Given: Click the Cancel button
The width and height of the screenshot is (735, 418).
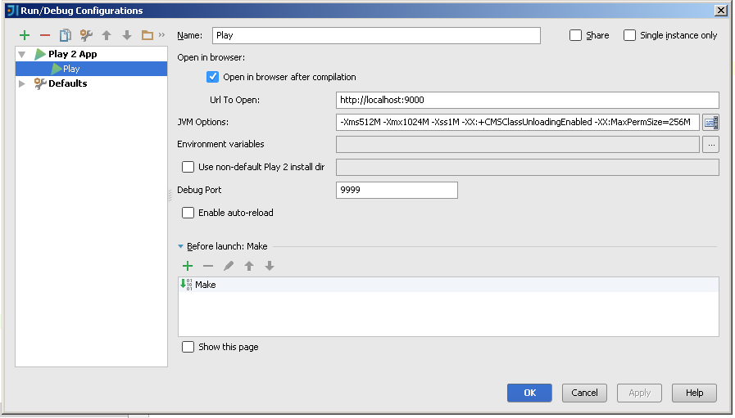Looking at the screenshot, I should coord(584,393).
